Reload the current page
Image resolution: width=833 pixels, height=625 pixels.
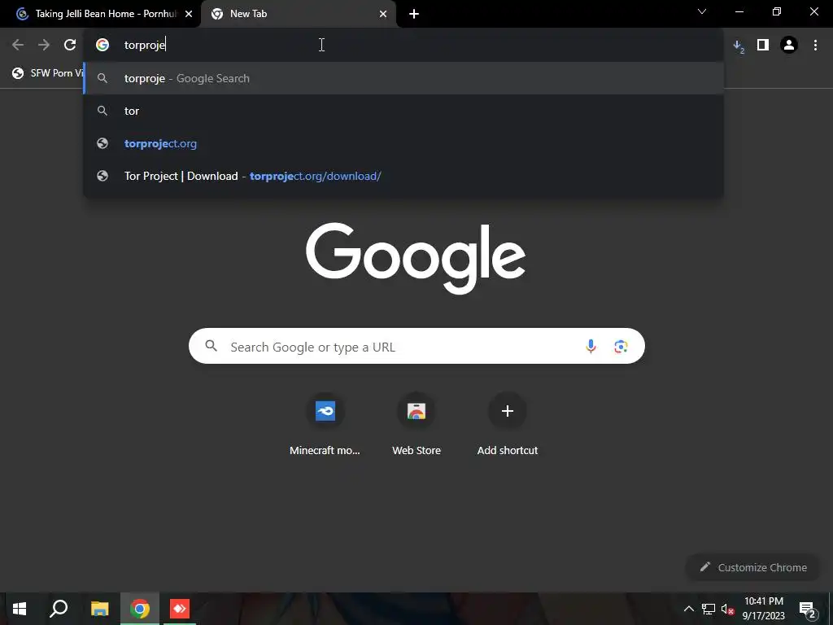click(70, 46)
